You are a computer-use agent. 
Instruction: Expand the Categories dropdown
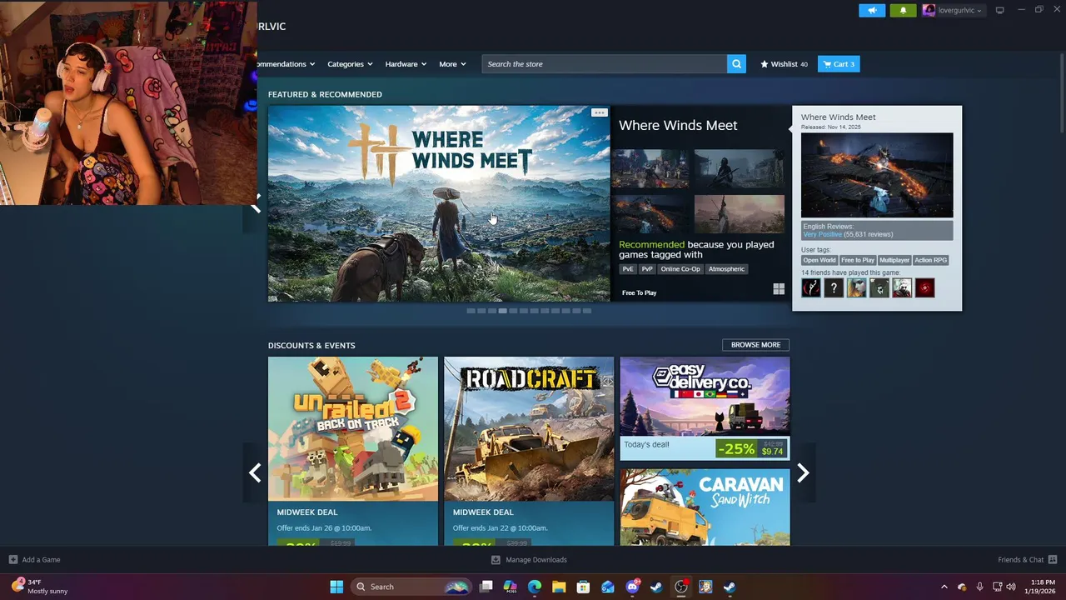[x=350, y=64]
